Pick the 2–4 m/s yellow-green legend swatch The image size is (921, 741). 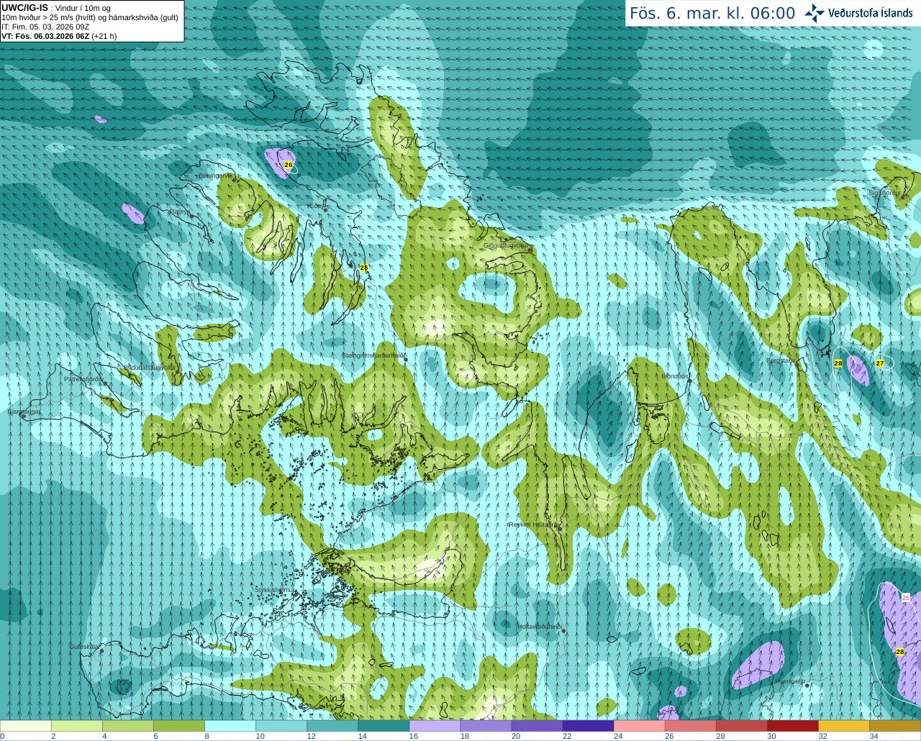click(x=77, y=726)
